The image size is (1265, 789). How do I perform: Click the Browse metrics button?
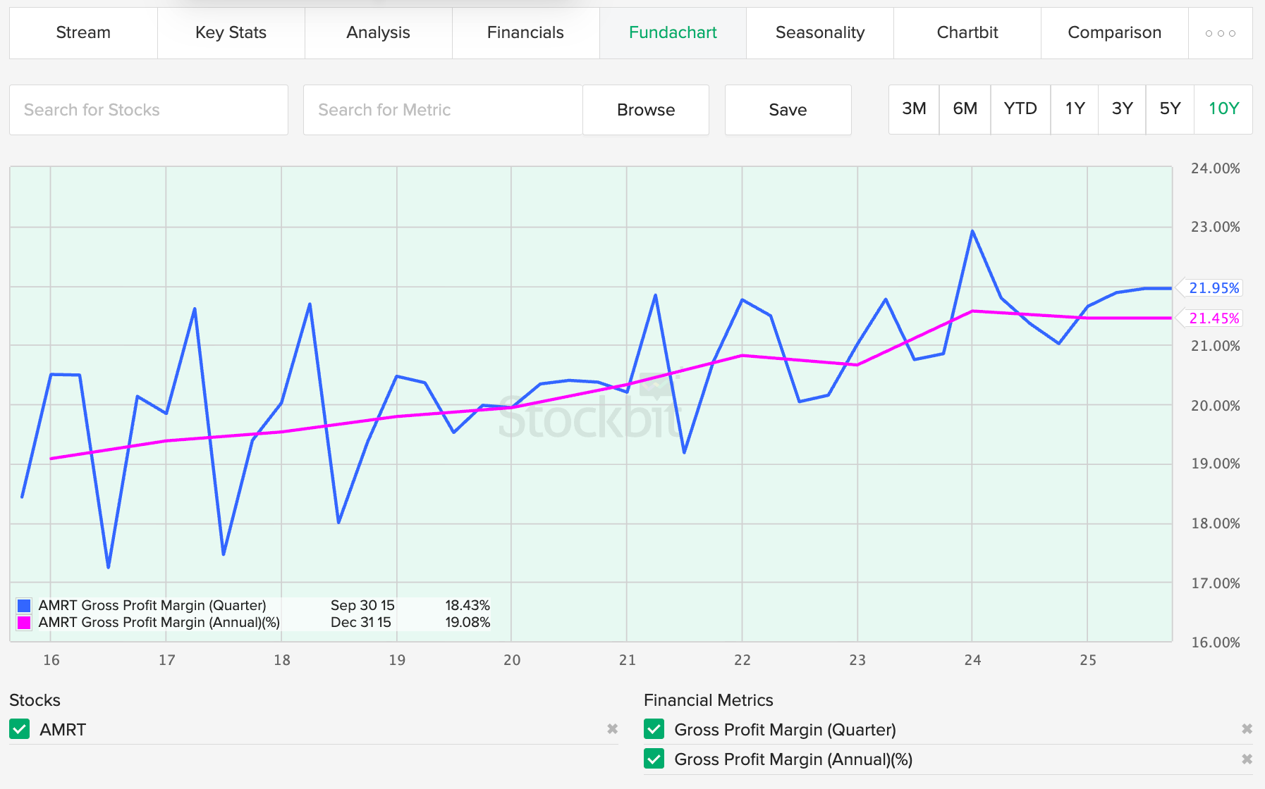[646, 110]
